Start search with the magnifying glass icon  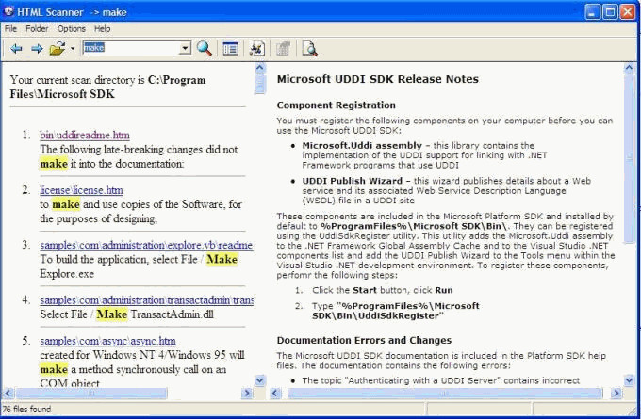pyautogui.click(x=205, y=49)
